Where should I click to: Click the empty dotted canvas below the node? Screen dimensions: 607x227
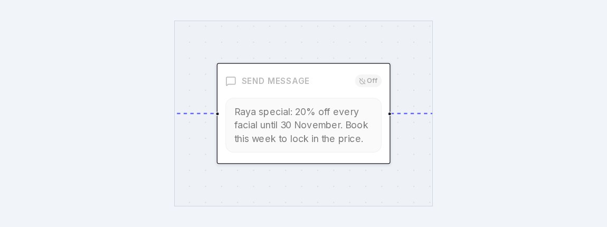coord(303,185)
